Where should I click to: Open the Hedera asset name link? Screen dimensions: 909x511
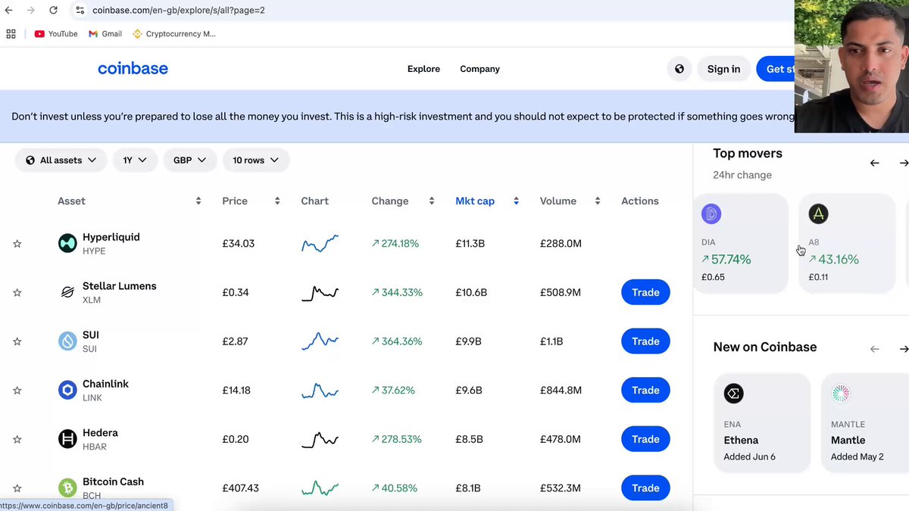pos(100,433)
